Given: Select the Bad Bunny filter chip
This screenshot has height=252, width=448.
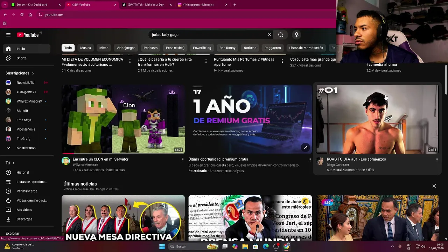Looking at the screenshot, I should (x=227, y=48).
